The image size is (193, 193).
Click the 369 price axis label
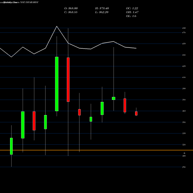coord(184,111)
